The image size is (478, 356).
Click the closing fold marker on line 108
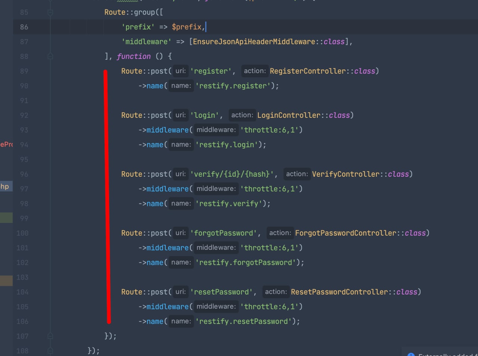(x=50, y=351)
